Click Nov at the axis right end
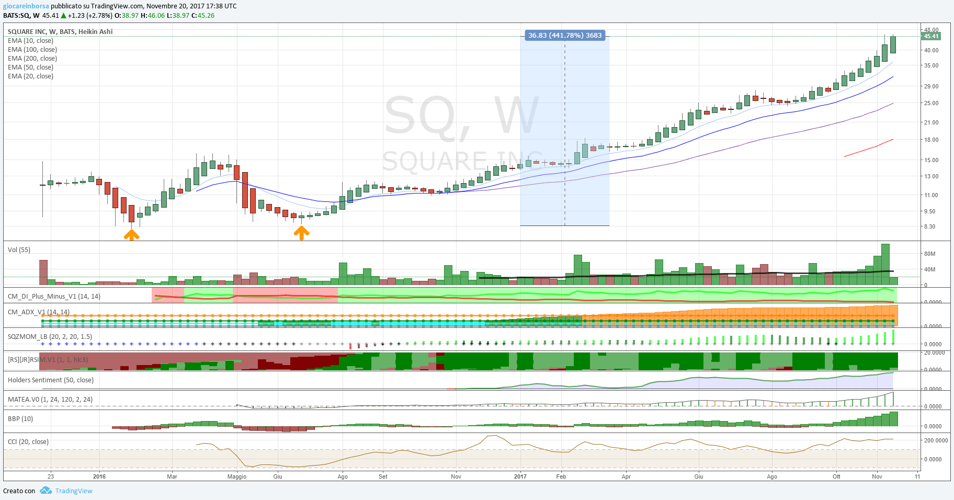954x500 pixels. (x=877, y=476)
